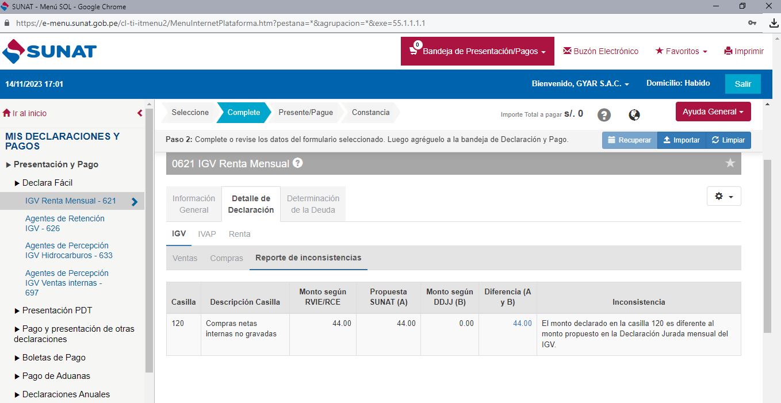Open the Renta tab
The image size is (781, 403).
tap(239, 234)
